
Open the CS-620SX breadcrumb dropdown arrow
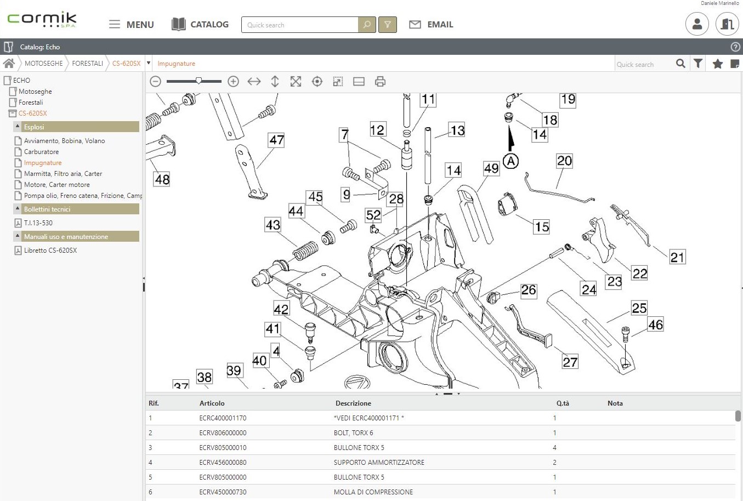[148, 64]
